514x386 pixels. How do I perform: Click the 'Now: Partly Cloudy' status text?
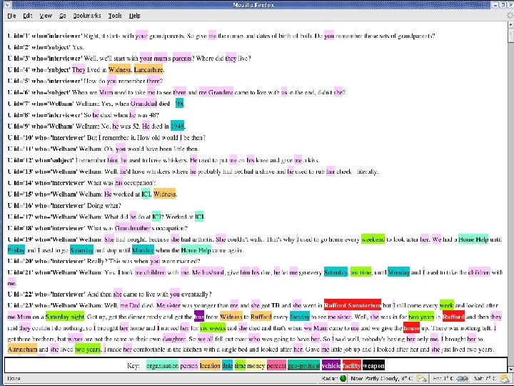pos(382,378)
